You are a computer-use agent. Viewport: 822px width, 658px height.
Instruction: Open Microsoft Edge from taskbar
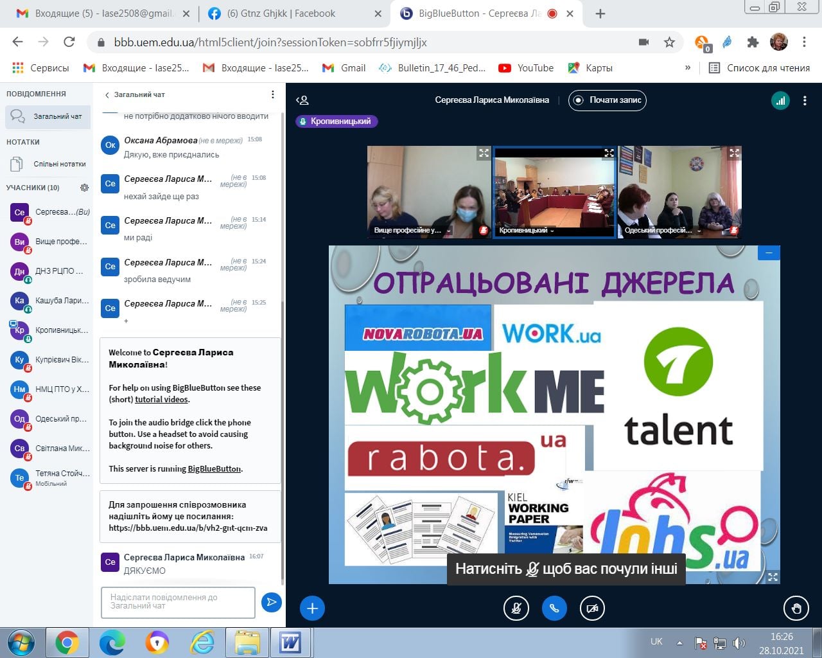(x=112, y=643)
